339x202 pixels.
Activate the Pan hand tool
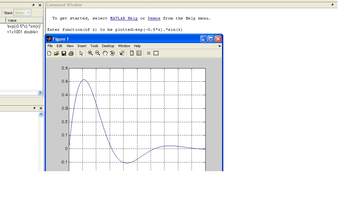point(105,53)
